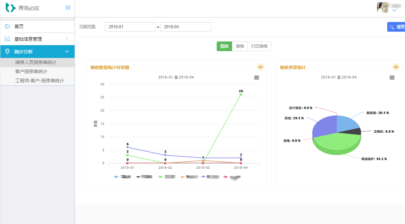Viewport: 405px width, 224px height.
Task: Toggle the light blue circle legend series
Action: coord(122,177)
